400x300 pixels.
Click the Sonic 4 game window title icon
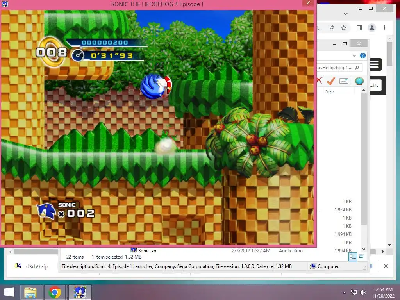point(5,4)
